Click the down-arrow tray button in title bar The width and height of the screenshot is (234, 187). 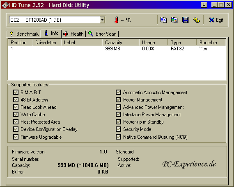pos(204,5)
